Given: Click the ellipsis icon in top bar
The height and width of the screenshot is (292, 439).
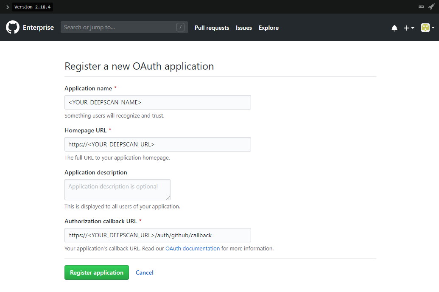Looking at the screenshot, I should (421, 7).
